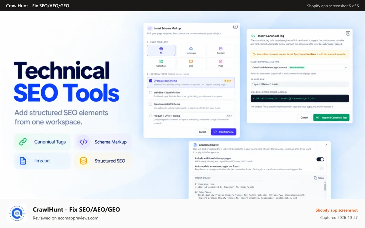Click the Recommended badge in canonical dropdown
Image resolution: width=365 pixels, height=228 pixels.
pyautogui.click(x=297, y=67)
